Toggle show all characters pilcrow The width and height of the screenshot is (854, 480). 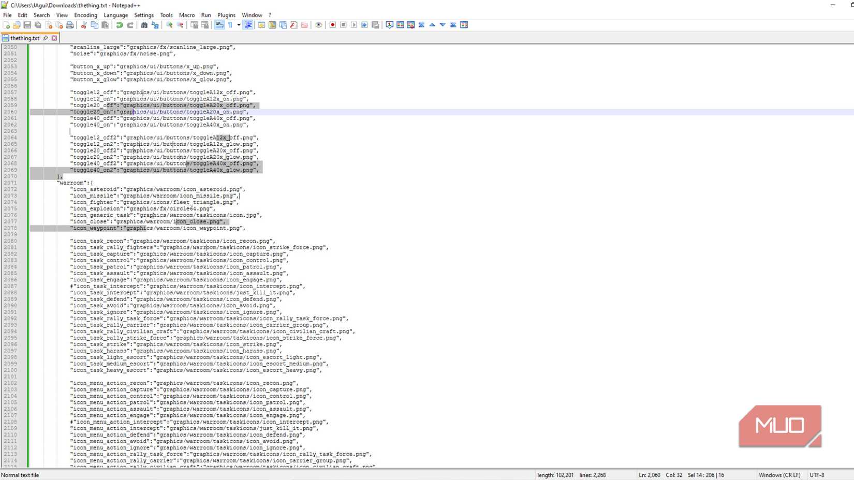[230, 25]
